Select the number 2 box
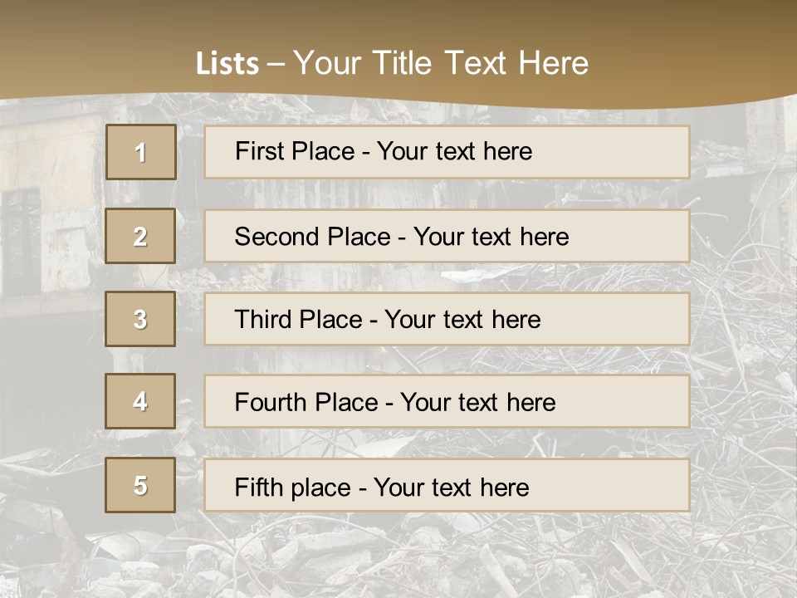The width and height of the screenshot is (797, 598). coord(140,236)
